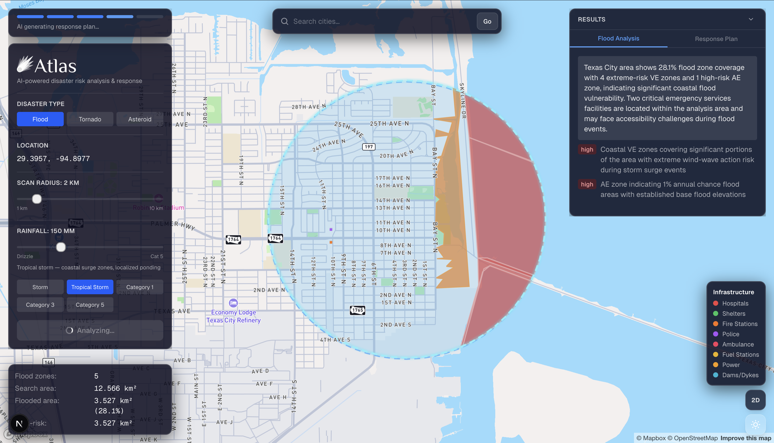Image resolution: width=774 pixels, height=443 pixels.
Task: Click the Next.js N badge icon
Action: (x=19, y=423)
